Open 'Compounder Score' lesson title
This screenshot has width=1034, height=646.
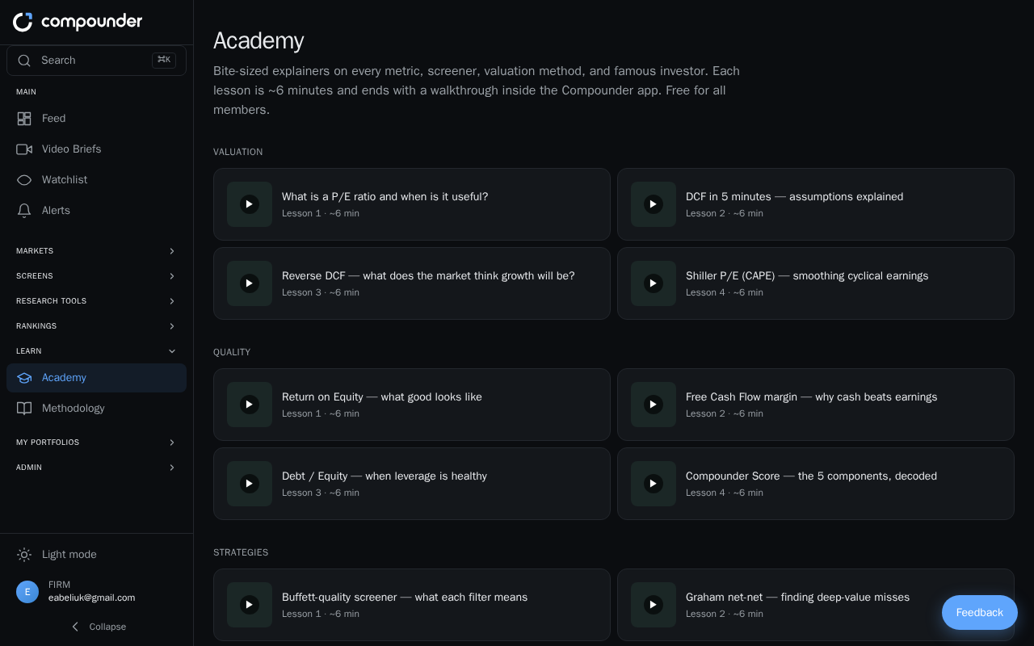click(x=811, y=476)
